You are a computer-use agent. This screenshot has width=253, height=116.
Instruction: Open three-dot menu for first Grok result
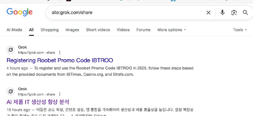click(60, 52)
